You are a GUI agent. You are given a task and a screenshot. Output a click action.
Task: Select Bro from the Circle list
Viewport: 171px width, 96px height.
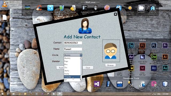click(x=72, y=65)
